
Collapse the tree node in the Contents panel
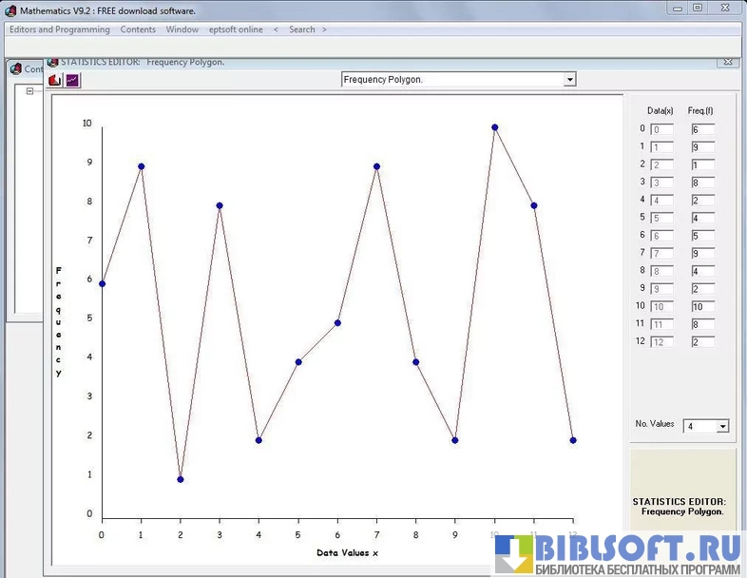click(x=29, y=91)
